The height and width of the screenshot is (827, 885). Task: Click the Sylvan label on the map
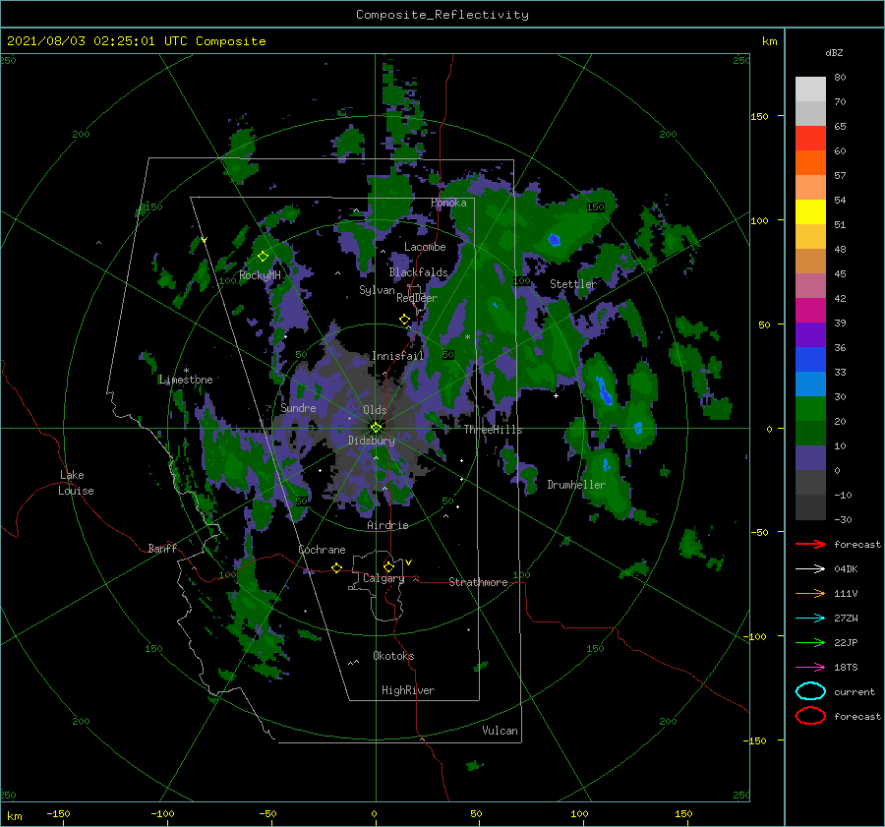pyautogui.click(x=377, y=290)
